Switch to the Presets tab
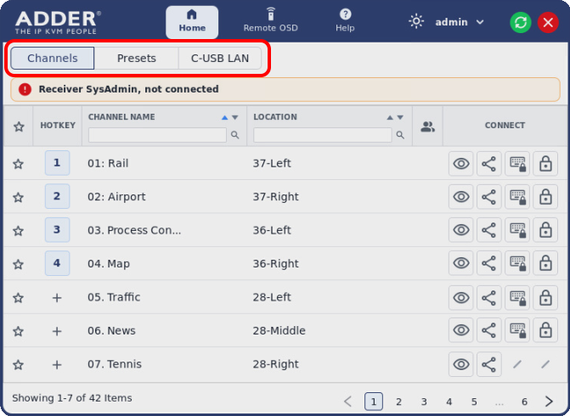The image size is (570, 416). point(136,58)
